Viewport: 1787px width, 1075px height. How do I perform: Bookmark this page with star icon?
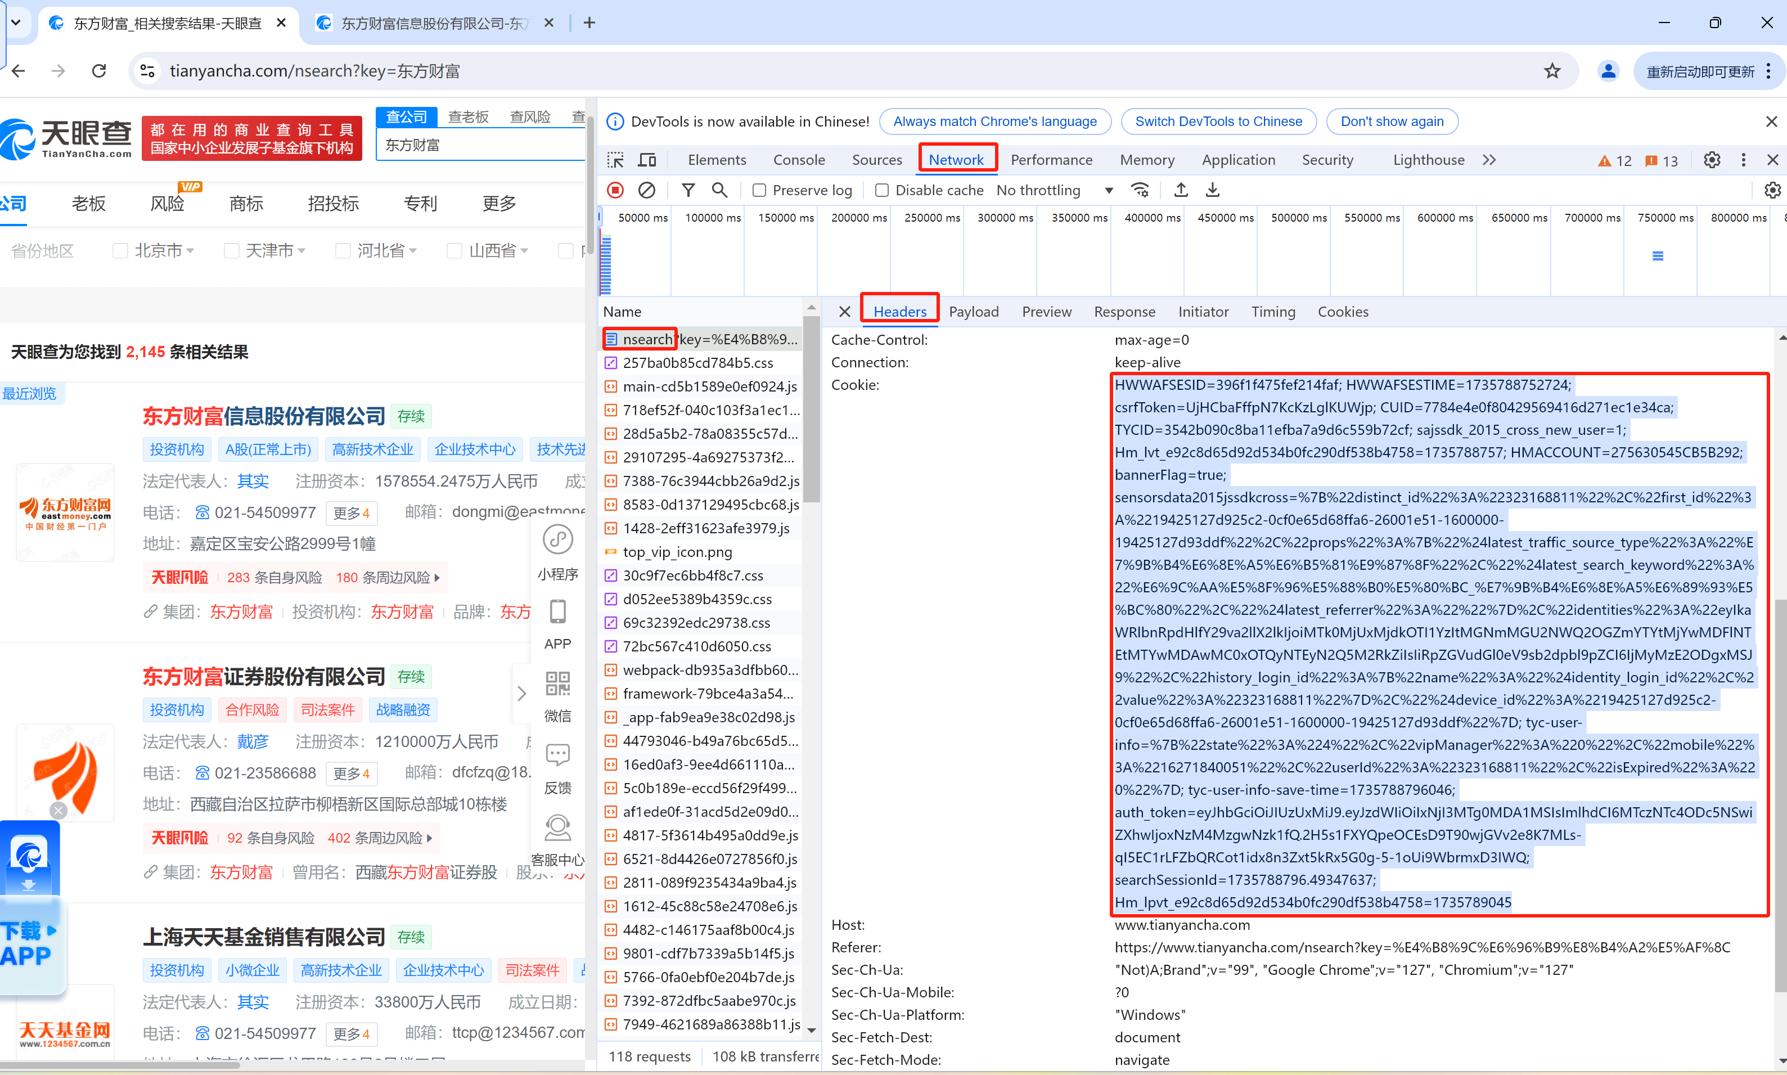tap(1551, 71)
